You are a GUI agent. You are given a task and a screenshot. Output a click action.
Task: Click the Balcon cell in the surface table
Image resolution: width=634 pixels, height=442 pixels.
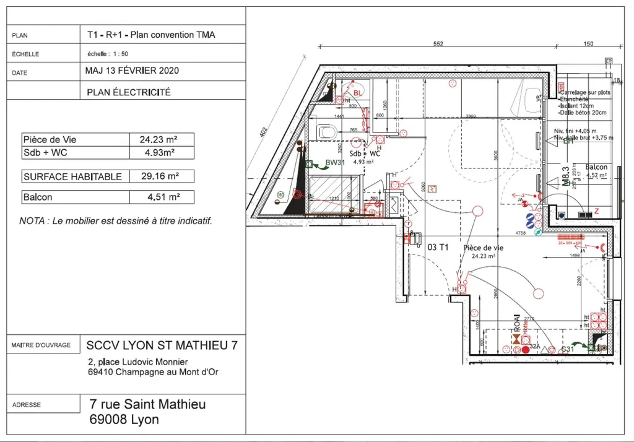[x=76, y=197]
